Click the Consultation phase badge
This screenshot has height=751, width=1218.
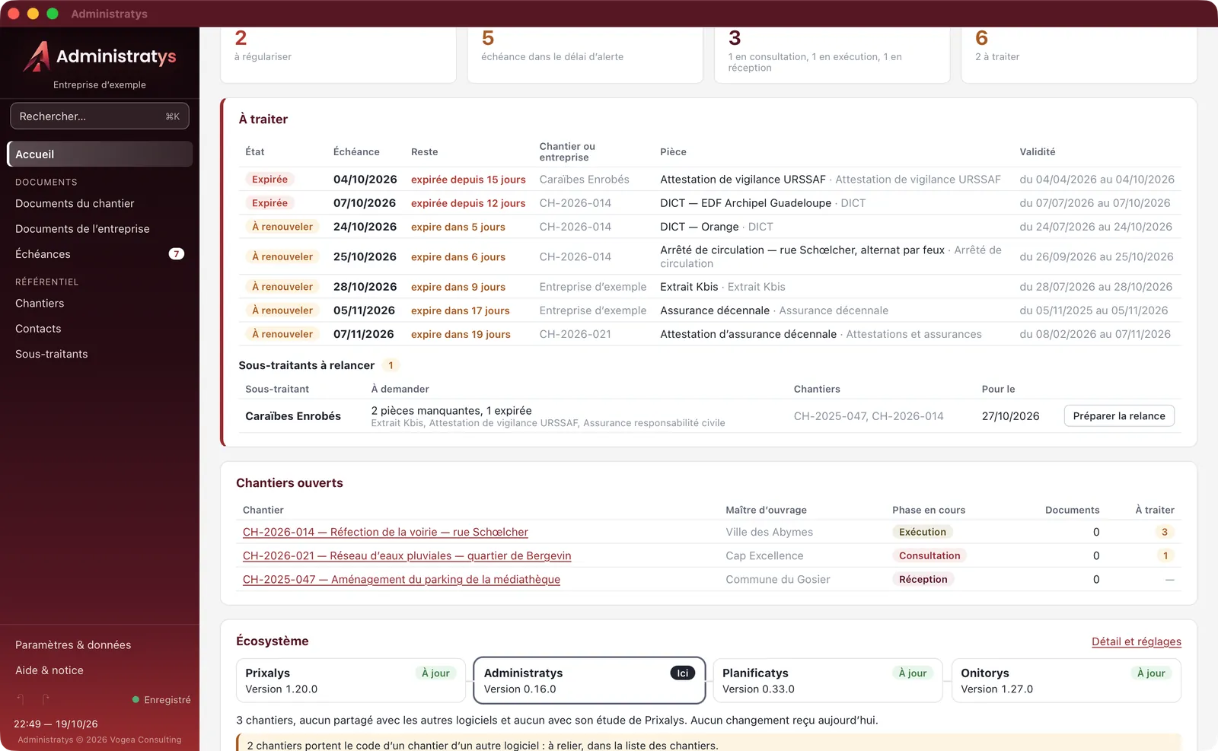(x=929, y=555)
